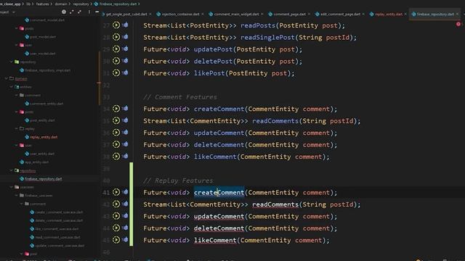465x261 pixels.
Task: Click the selected createComment on line 41
Action: pos(219,192)
